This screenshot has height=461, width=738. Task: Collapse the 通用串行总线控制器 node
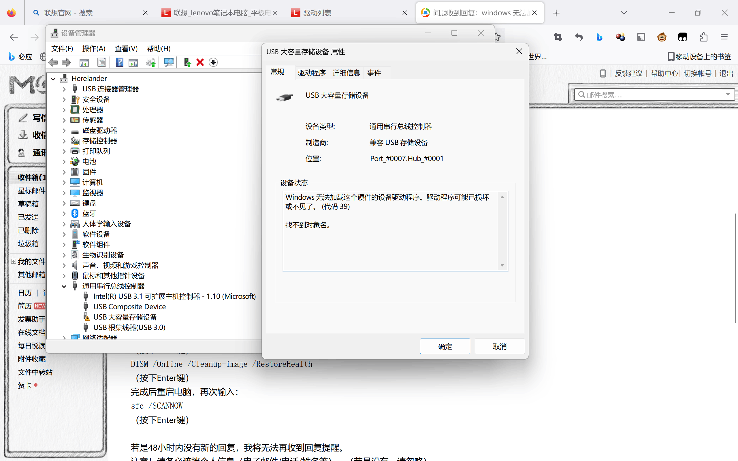pyautogui.click(x=64, y=286)
